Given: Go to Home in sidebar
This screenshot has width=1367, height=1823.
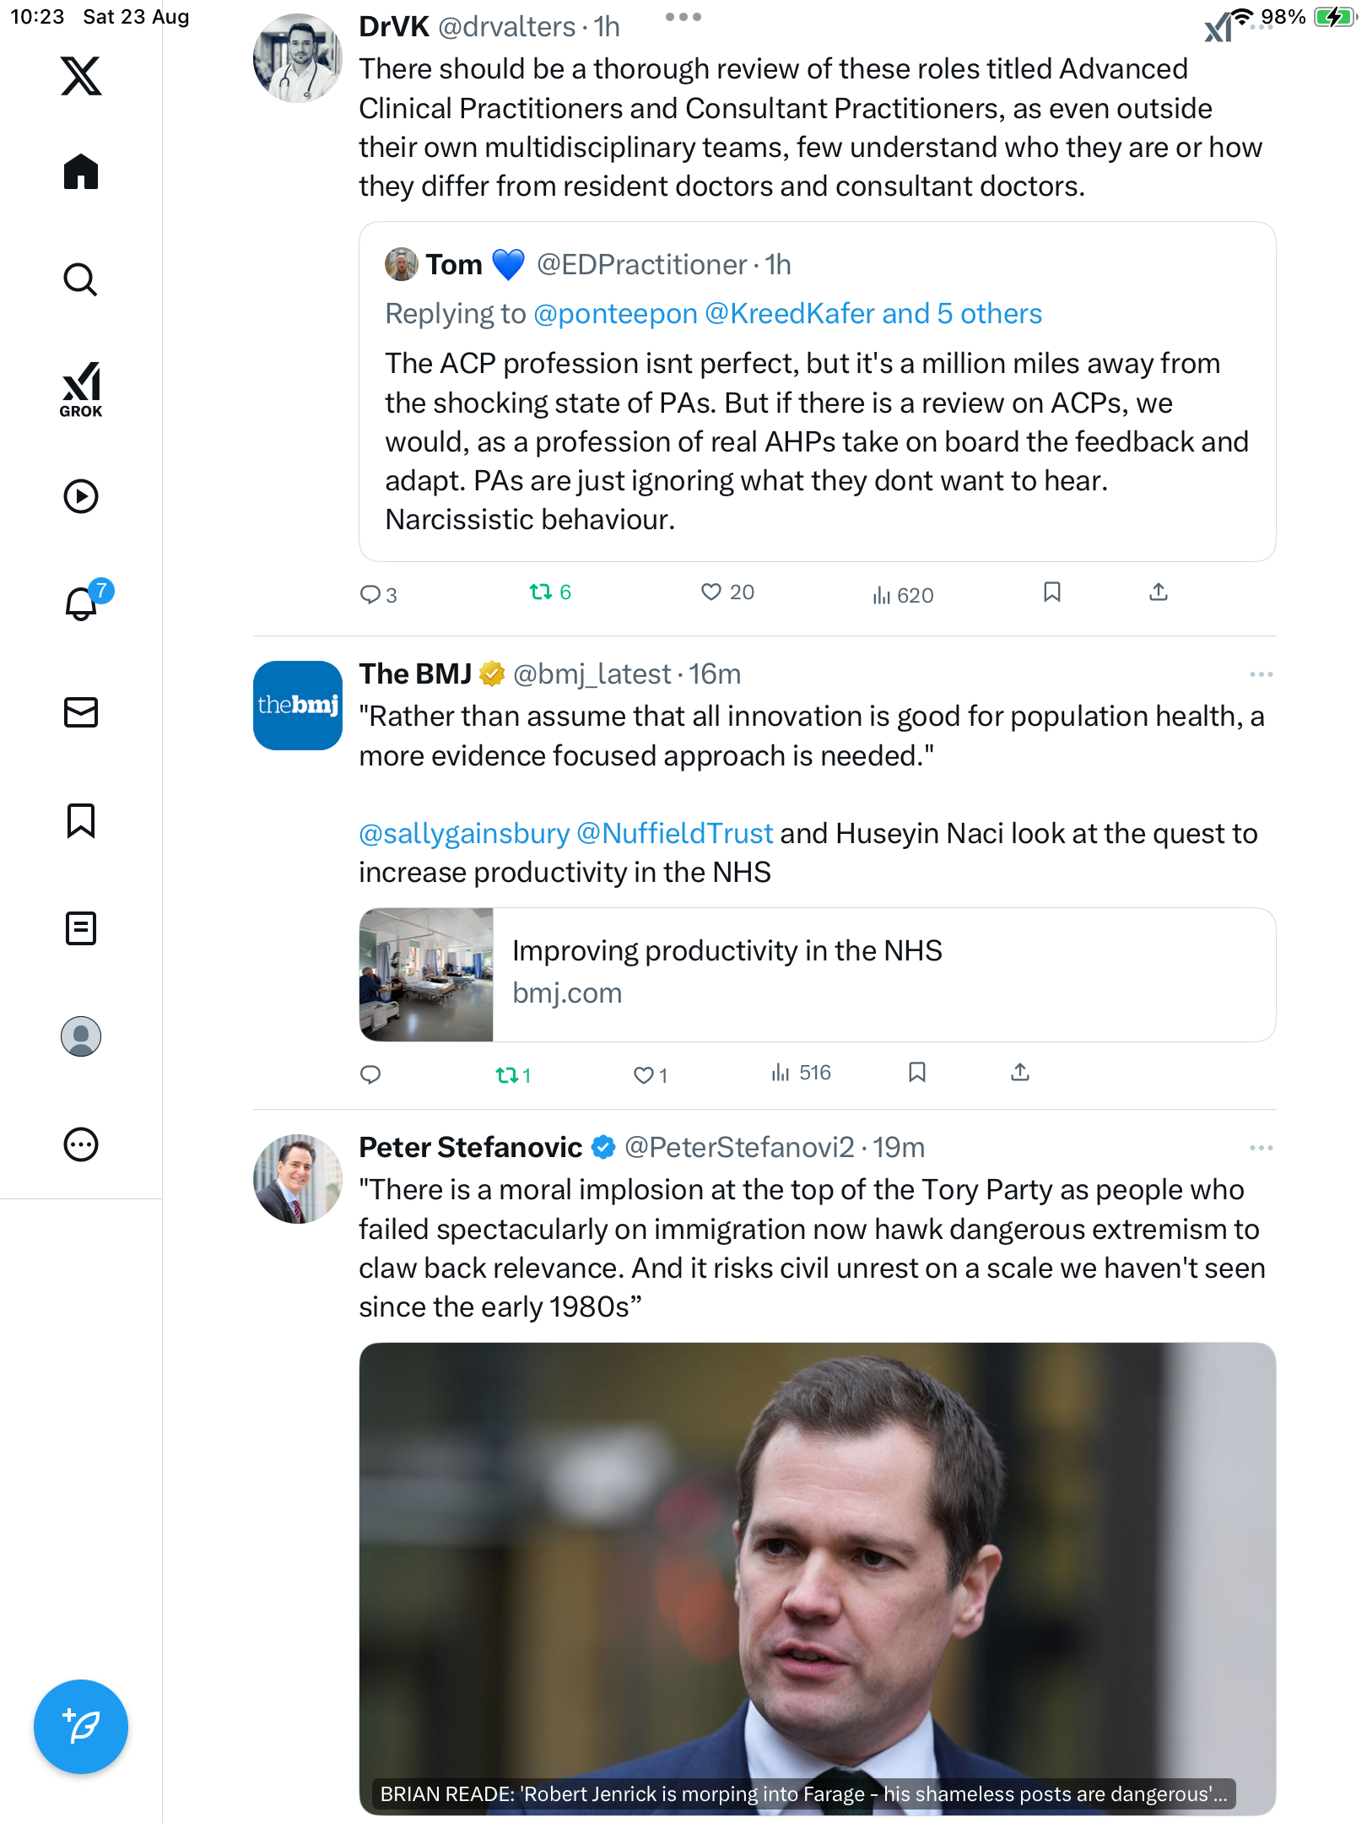Looking at the screenshot, I should point(81,172).
